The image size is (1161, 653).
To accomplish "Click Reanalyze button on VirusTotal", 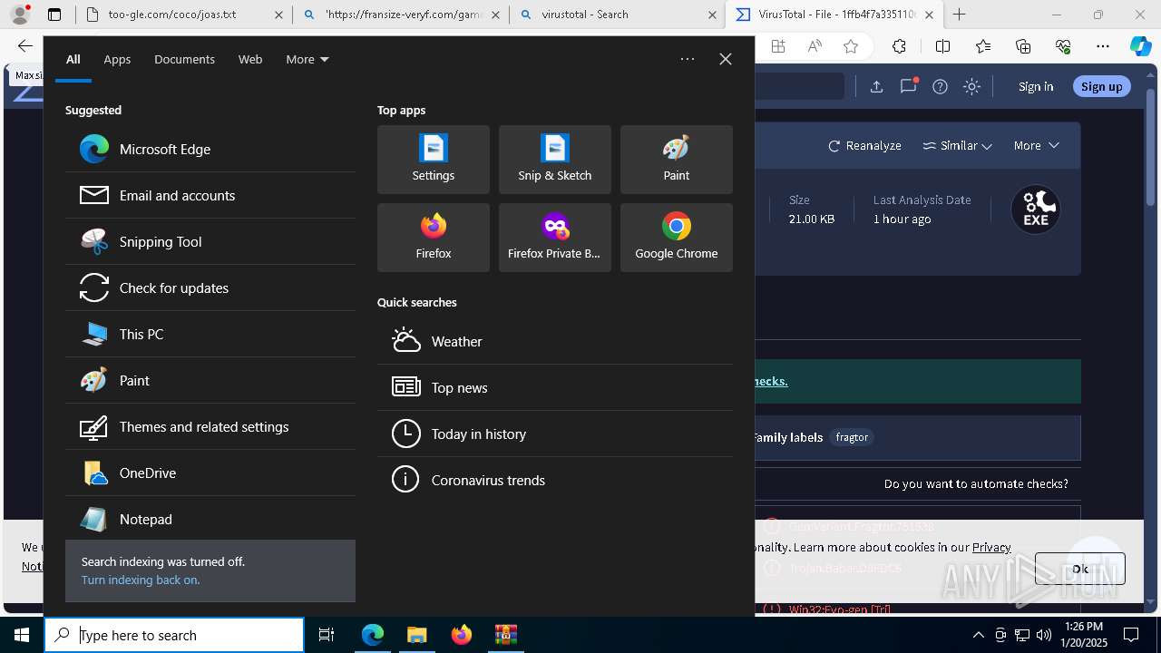I will pos(864,145).
